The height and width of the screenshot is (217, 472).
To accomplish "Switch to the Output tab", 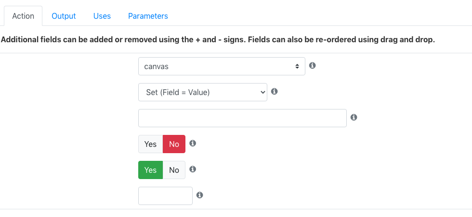I will 64,16.
